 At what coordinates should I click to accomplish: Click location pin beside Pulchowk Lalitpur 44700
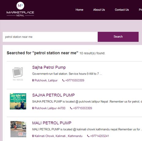click(33, 108)
